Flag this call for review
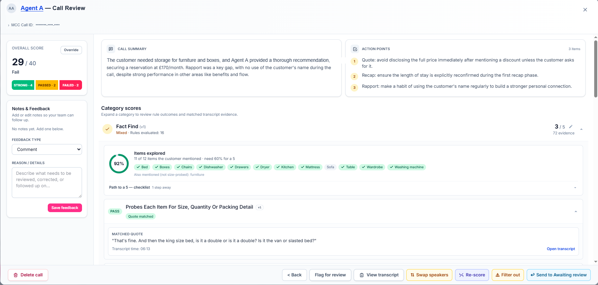Screen dimensions: 598x285 click(330, 275)
